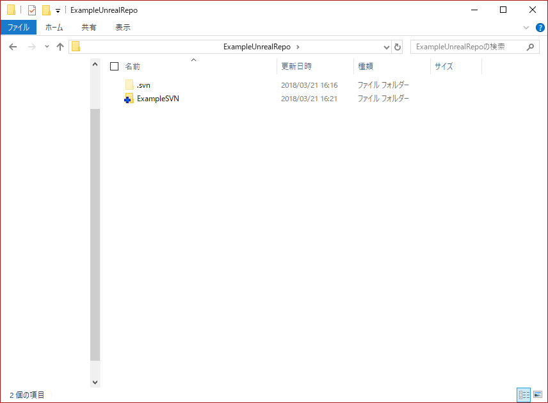548x403 pixels.
Task: Expand the ribbon with the chevron arrow
Action: pos(526,28)
